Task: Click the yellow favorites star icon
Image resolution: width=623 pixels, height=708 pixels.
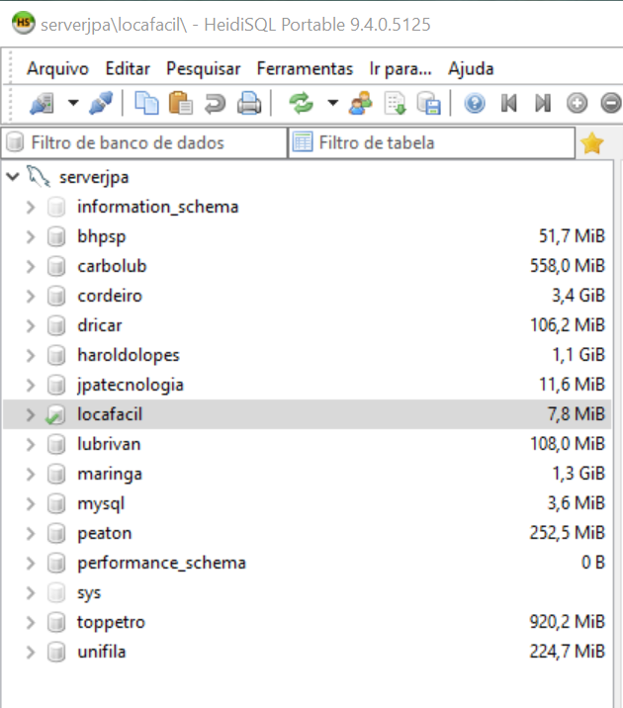Action: click(591, 143)
